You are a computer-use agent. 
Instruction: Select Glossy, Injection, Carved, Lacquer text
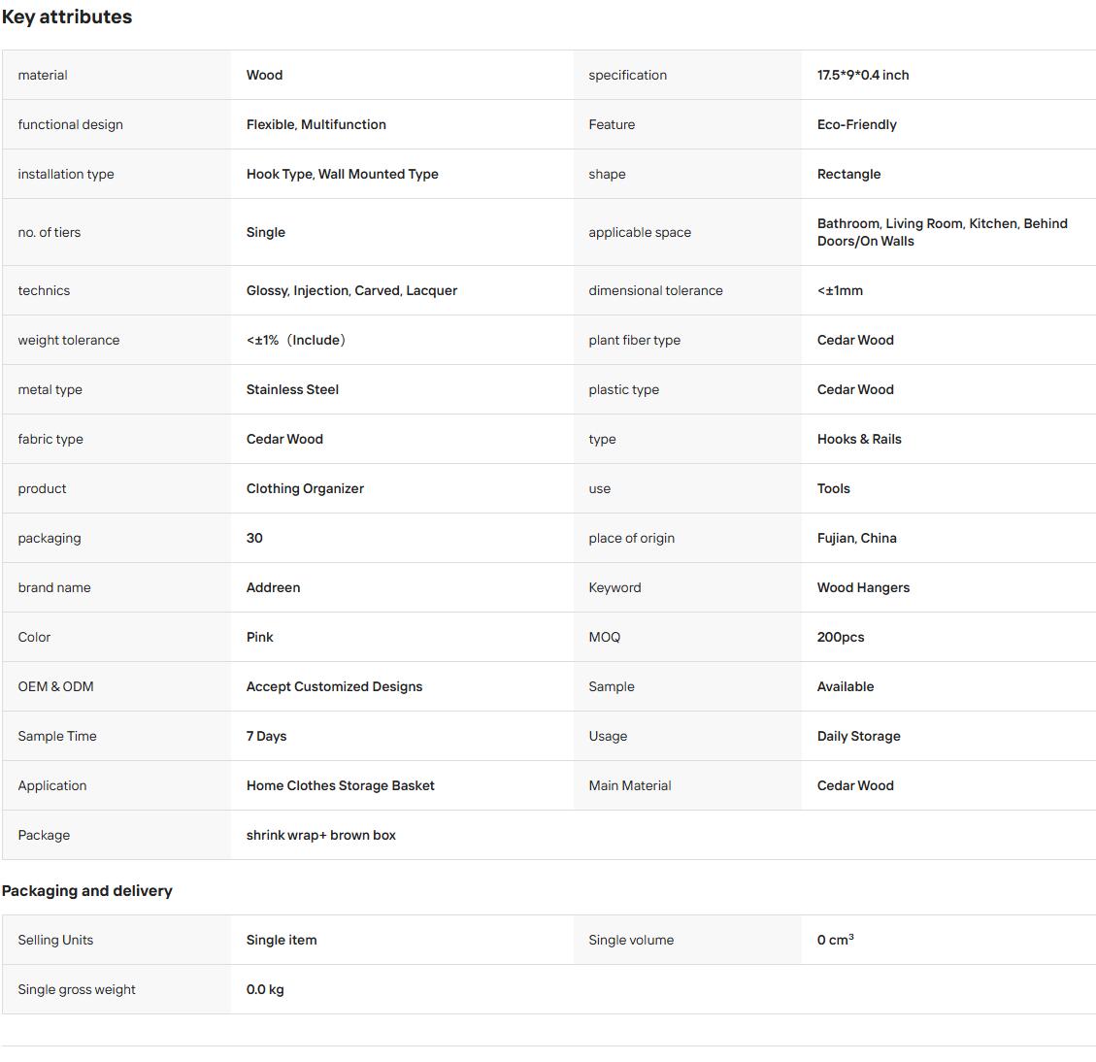coord(351,290)
